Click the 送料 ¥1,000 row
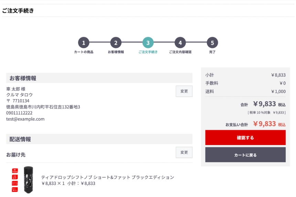 point(245,91)
